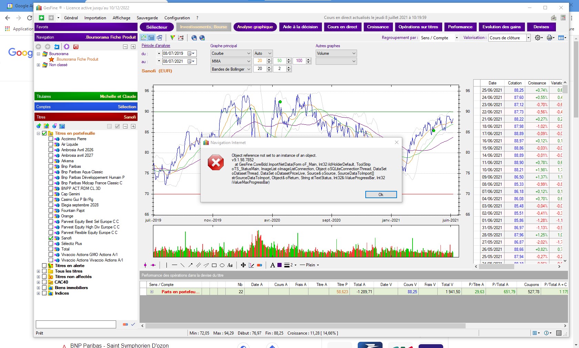Click the move crosshair arrows tool
The width and height of the screenshot is (579, 348).
243,265
